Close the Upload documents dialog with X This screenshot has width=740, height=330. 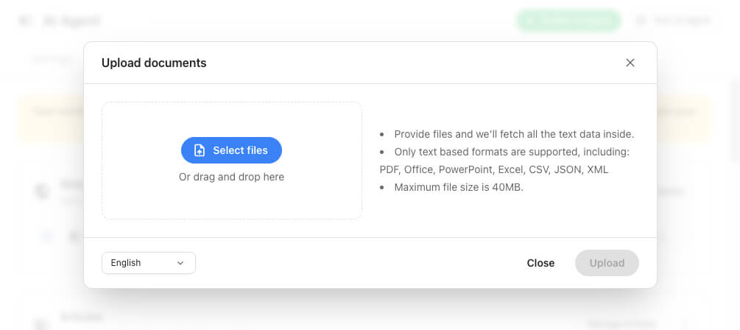click(630, 63)
